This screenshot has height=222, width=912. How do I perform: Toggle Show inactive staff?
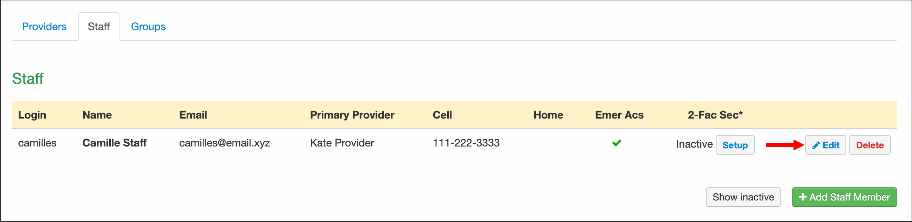click(x=743, y=197)
